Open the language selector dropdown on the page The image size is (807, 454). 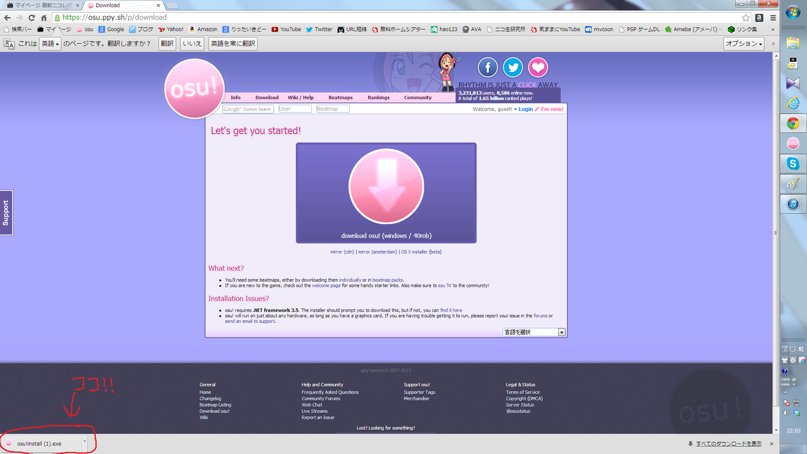tap(534, 332)
